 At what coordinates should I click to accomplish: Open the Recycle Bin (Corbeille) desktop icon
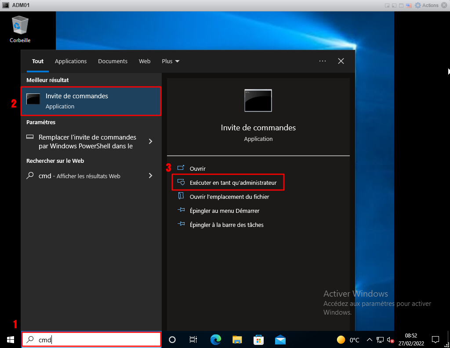pyautogui.click(x=20, y=29)
